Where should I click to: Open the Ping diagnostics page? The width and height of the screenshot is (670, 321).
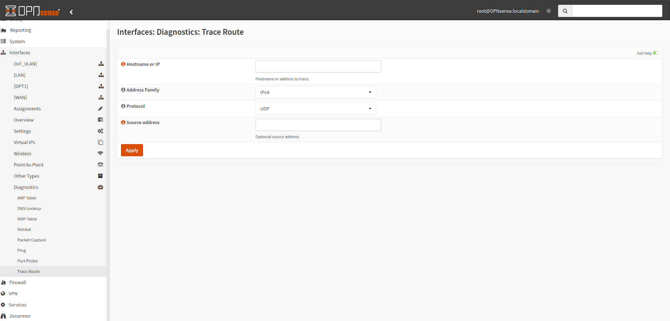click(x=22, y=250)
